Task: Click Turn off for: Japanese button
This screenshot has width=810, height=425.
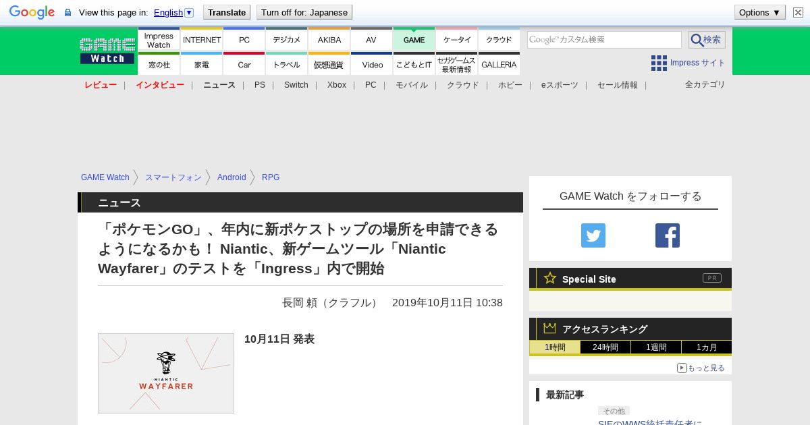Action: coord(304,12)
